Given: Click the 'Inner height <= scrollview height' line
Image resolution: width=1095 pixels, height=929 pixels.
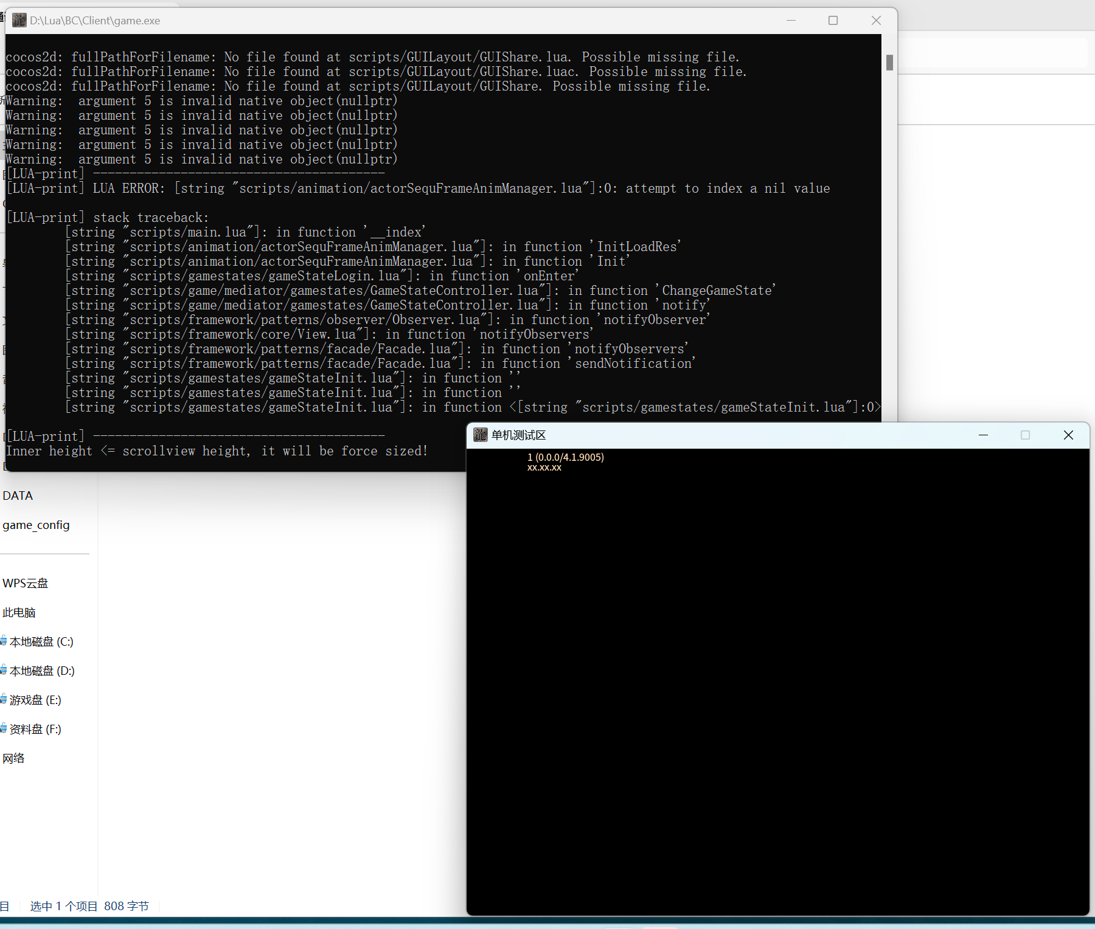Looking at the screenshot, I should click(x=217, y=451).
